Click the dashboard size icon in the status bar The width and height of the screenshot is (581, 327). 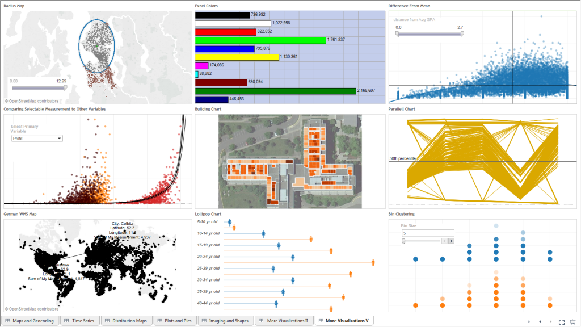pyautogui.click(x=529, y=322)
